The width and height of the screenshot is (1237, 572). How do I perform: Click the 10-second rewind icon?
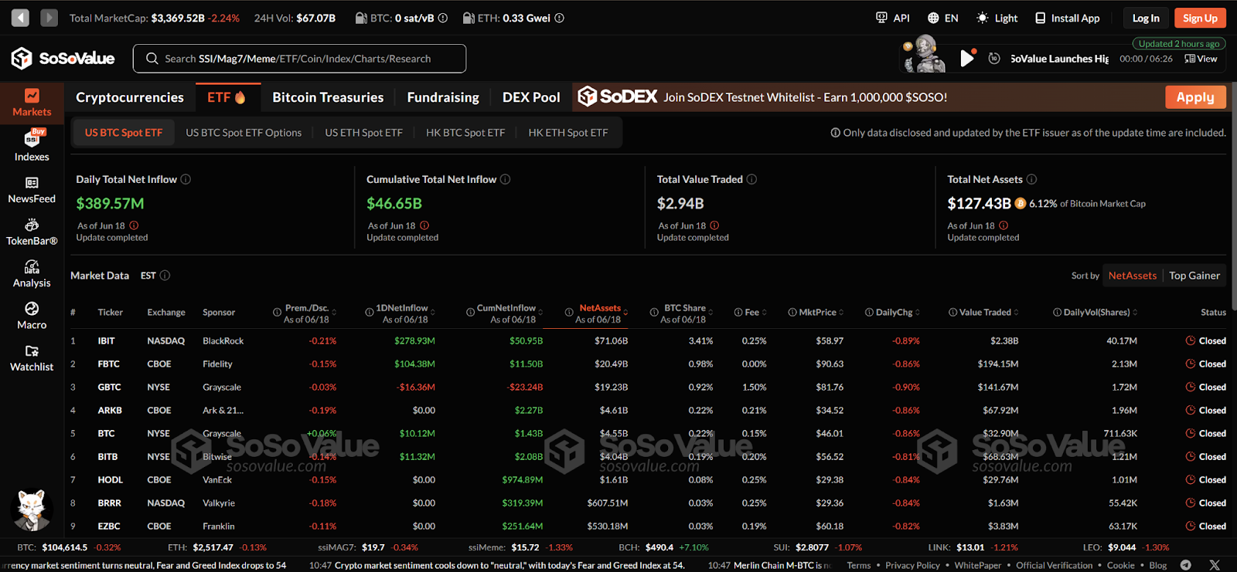(x=994, y=59)
